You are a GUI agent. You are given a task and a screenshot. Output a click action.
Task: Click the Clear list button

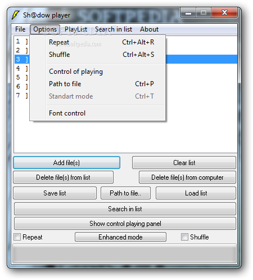pos(184,163)
